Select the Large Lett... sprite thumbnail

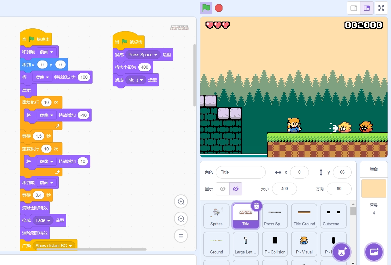(246, 244)
